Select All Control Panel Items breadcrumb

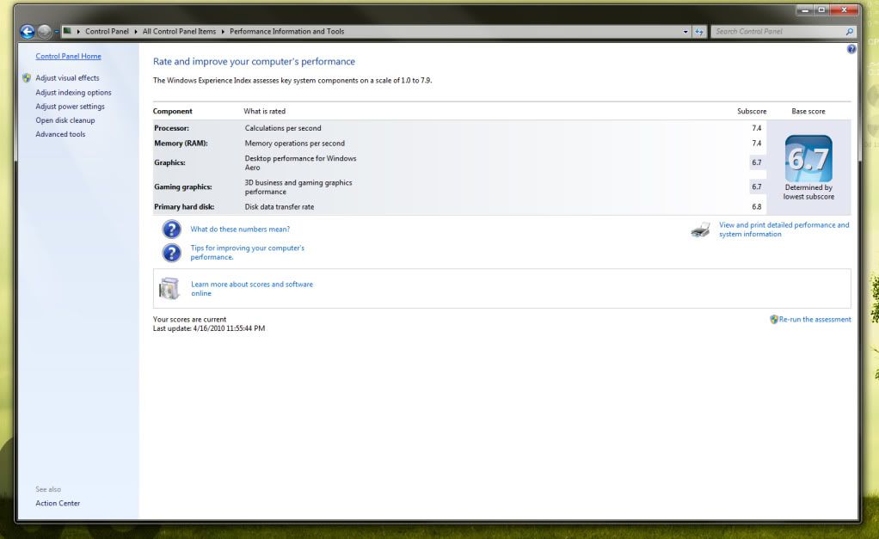click(x=179, y=32)
